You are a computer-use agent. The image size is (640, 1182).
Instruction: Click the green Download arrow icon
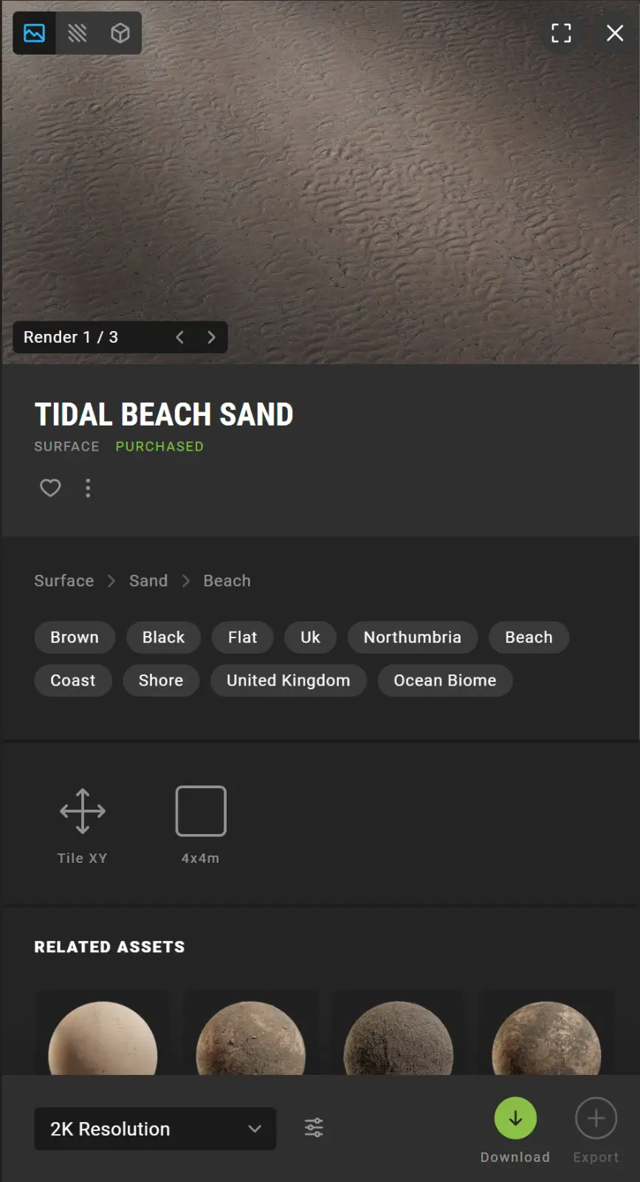coord(515,1118)
